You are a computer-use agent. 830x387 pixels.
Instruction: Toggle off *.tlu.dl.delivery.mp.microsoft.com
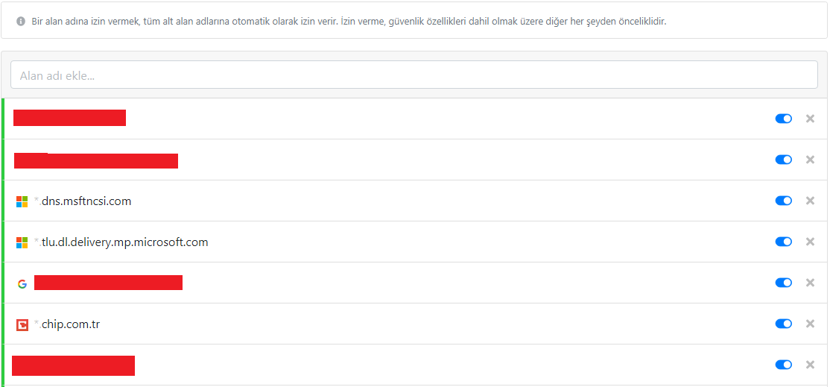pos(783,242)
